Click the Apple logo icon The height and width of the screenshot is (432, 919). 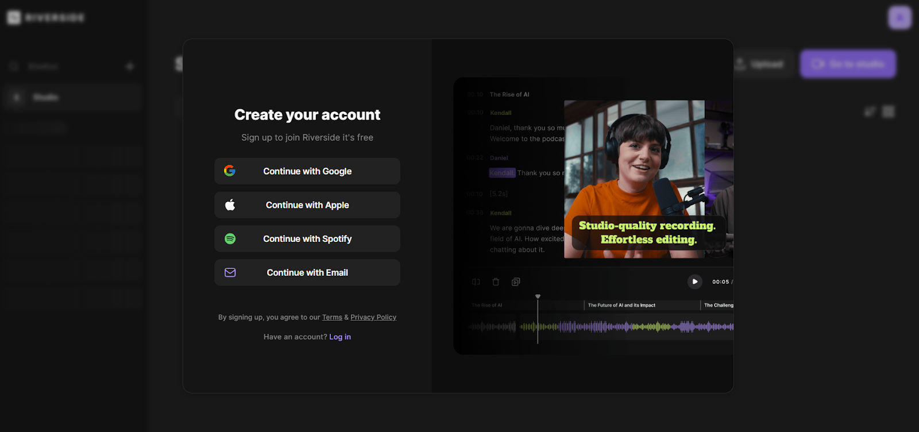(230, 205)
